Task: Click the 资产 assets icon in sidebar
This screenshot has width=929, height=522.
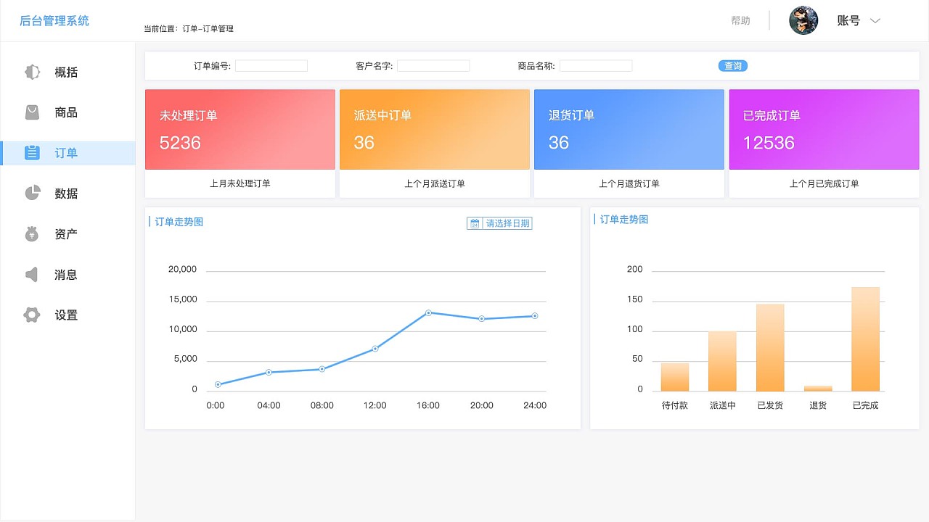Action: tap(31, 233)
